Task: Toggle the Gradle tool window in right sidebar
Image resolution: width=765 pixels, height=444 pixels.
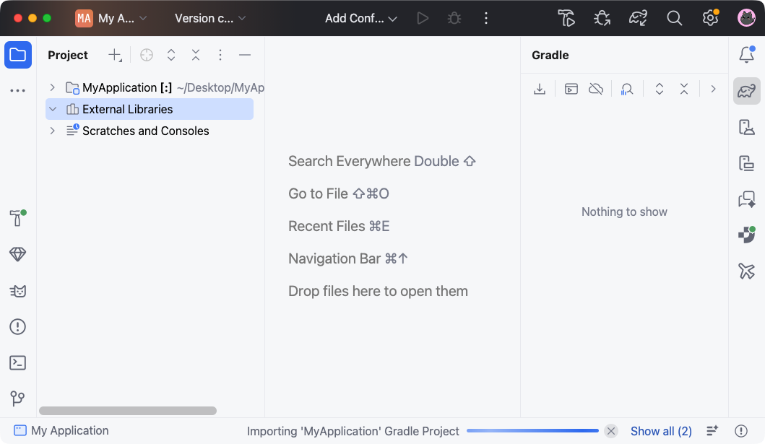Action: point(746,91)
